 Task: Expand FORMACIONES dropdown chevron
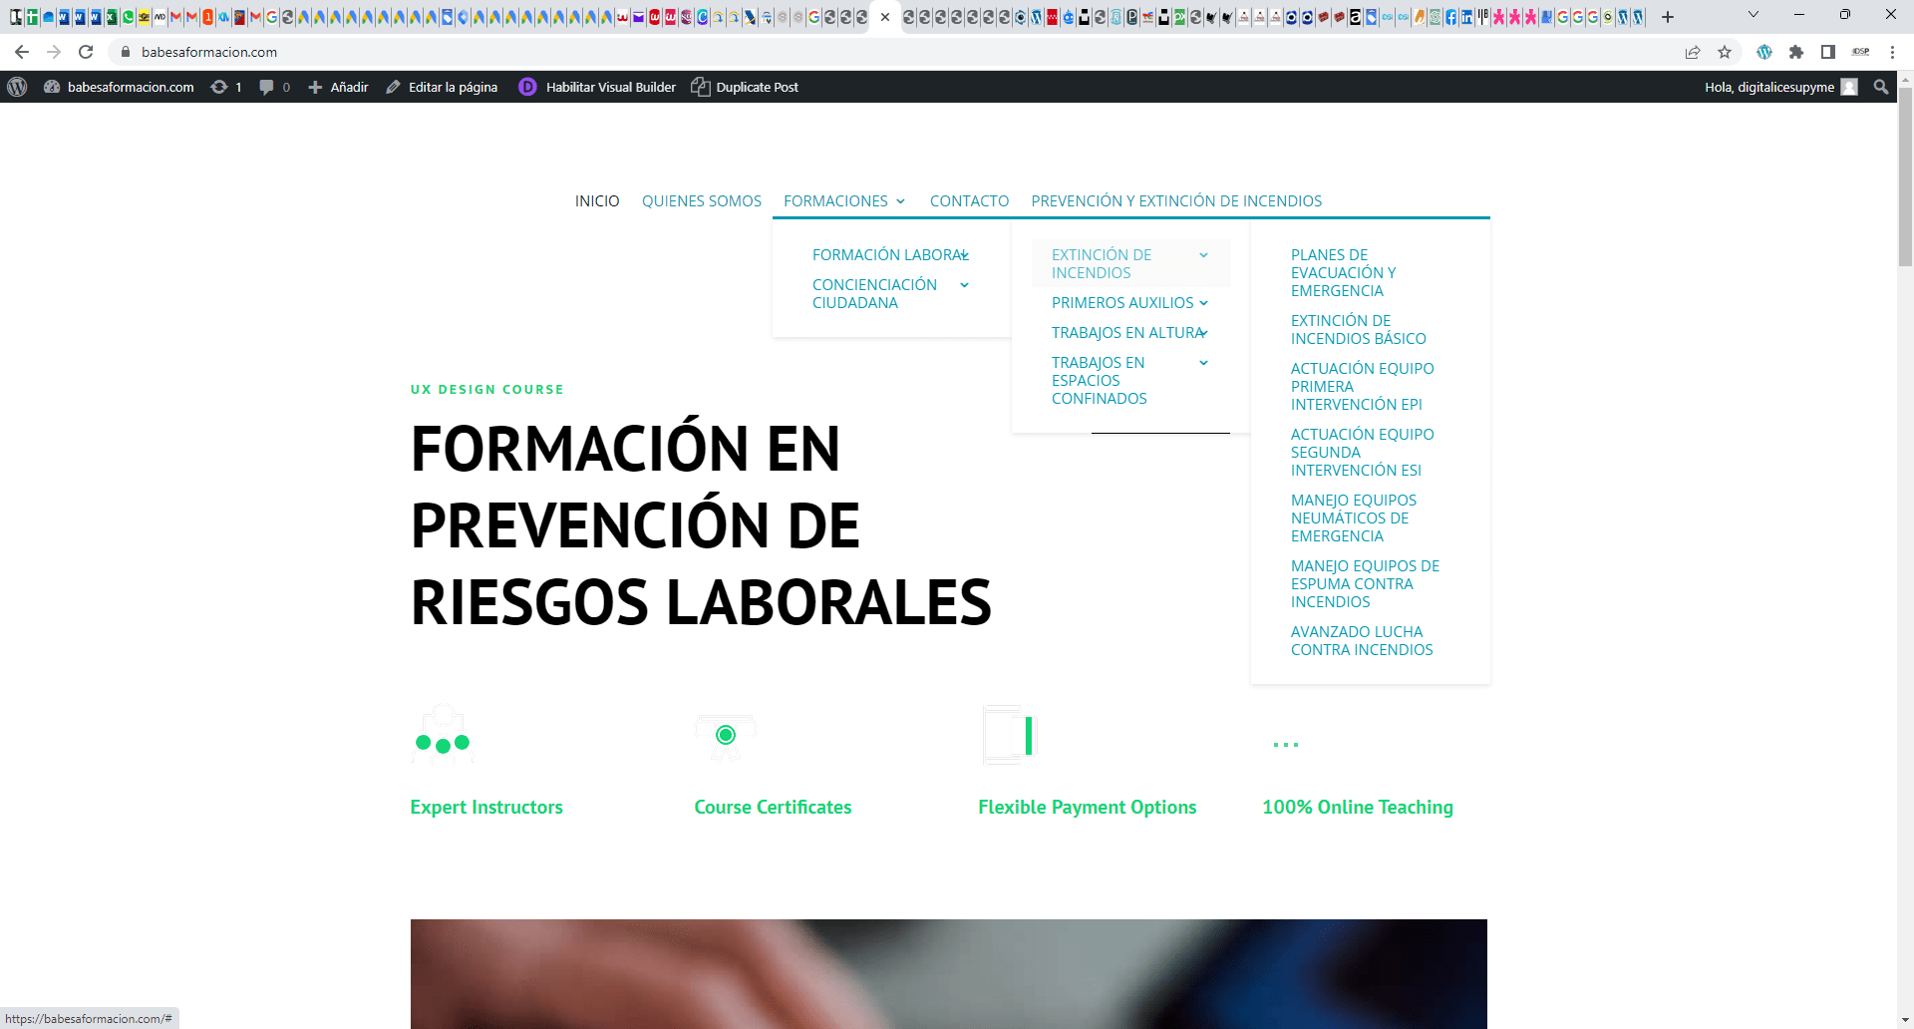click(x=901, y=201)
